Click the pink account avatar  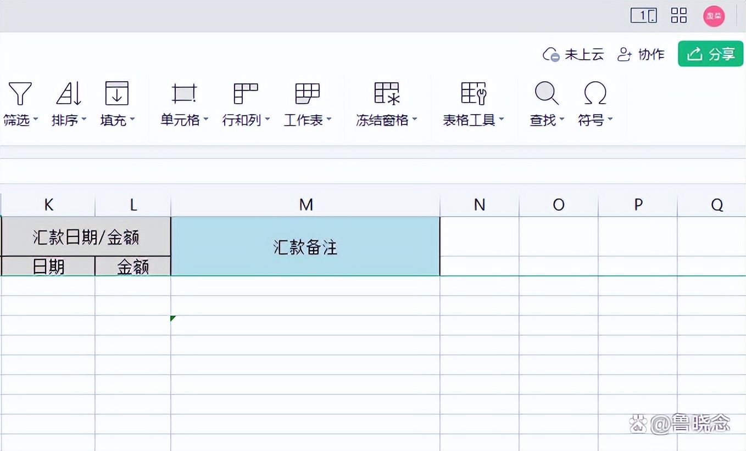pos(714,16)
